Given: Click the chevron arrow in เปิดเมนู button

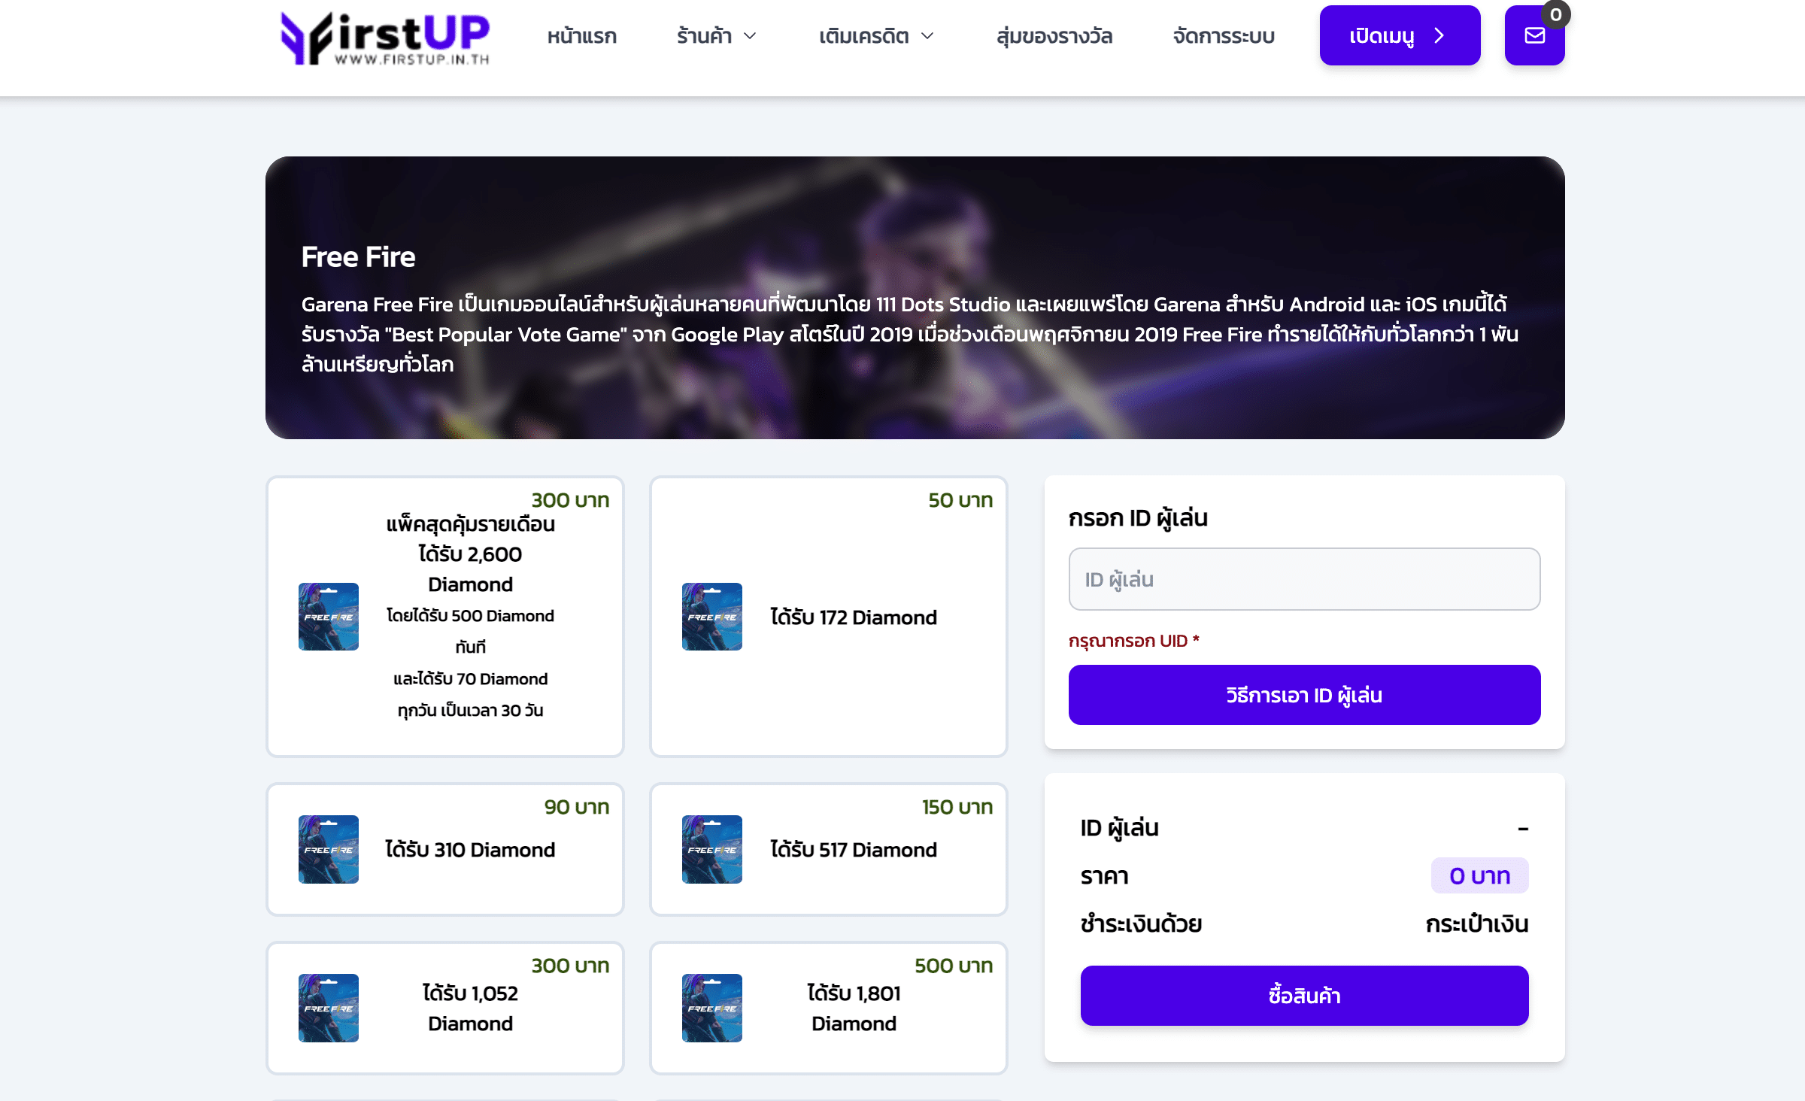Looking at the screenshot, I should (1439, 35).
